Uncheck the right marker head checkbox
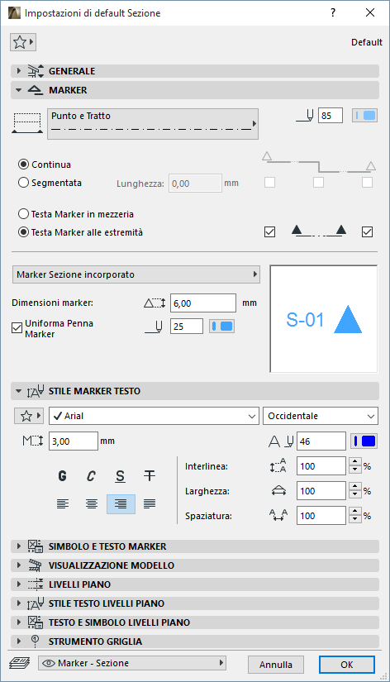The width and height of the screenshot is (390, 682). [x=367, y=232]
